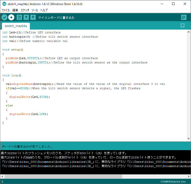Click the Arduino logo in title bar
The height and width of the screenshot is (184, 191).
coord(4,4)
